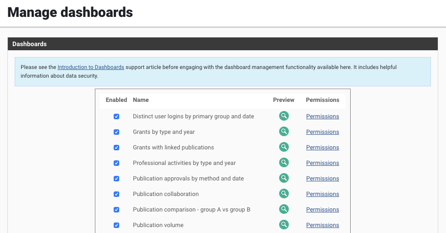Viewport: 446px width, 233px height.
Task: View Permissions for Publication volume
Action: (322, 225)
